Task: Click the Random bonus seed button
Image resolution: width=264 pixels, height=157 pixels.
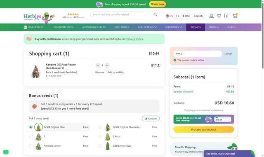Action: point(151,119)
